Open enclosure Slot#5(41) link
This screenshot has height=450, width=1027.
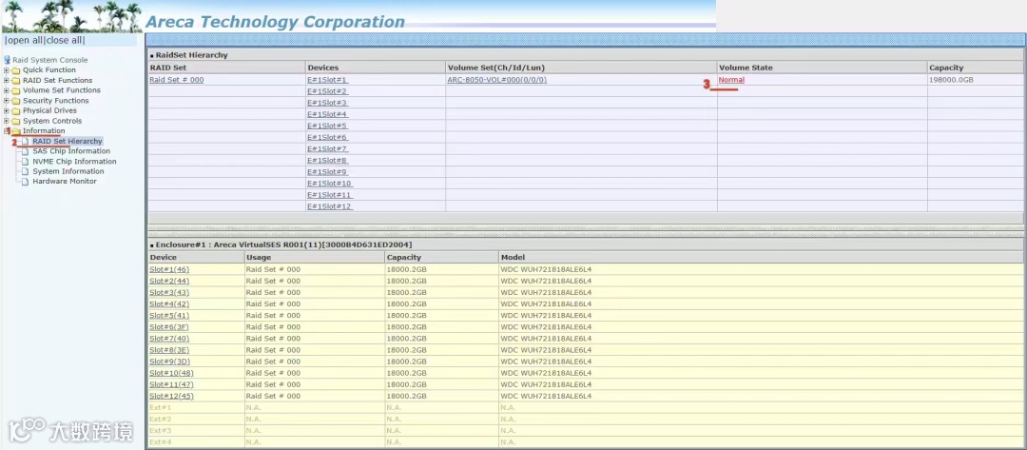pyautogui.click(x=169, y=315)
